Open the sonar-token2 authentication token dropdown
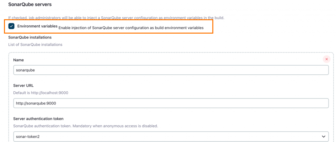 tap(171, 136)
